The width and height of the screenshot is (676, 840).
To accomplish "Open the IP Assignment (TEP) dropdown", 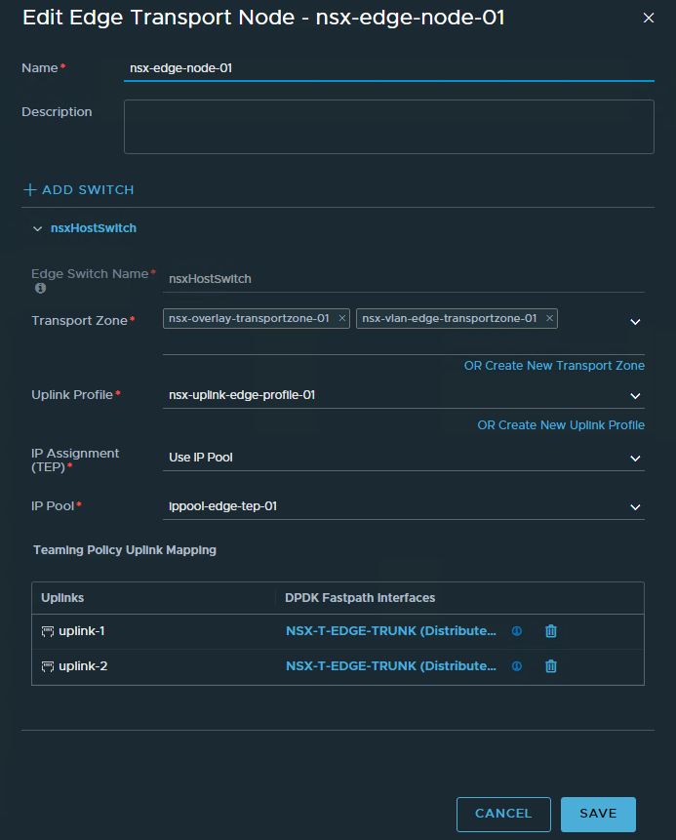I will (635, 459).
